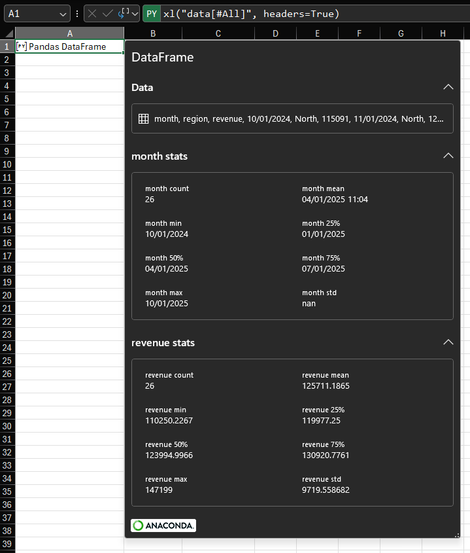Click the enter checkmark icon in formula bar

108,14
